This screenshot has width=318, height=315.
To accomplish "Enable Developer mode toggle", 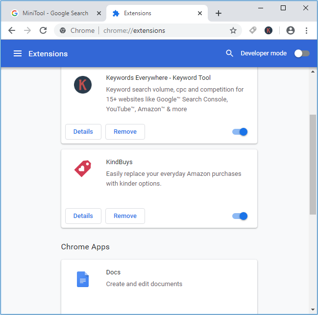I will tap(302, 53).
